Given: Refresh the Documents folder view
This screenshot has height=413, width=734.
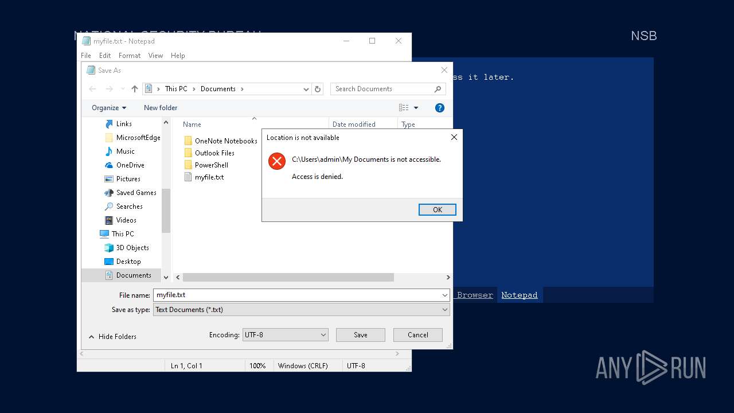Looking at the screenshot, I should (x=318, y=89).
